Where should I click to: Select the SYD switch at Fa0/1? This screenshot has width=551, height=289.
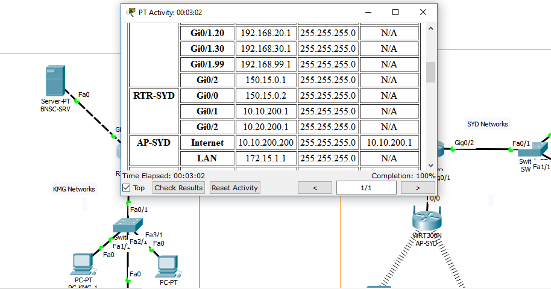click(532, 150)
